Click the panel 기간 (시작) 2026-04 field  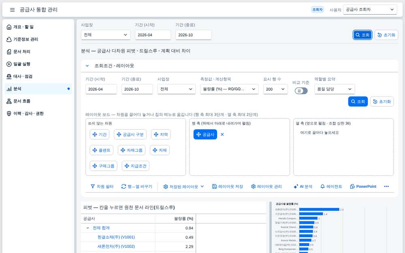tap(101, 89)
